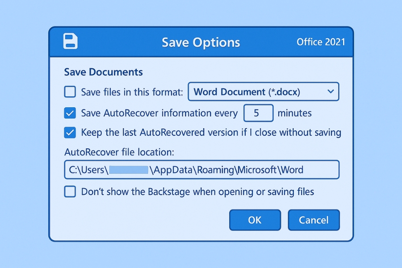
Task: Enable the Save files in this format checkbox
Action: (70, 92)
